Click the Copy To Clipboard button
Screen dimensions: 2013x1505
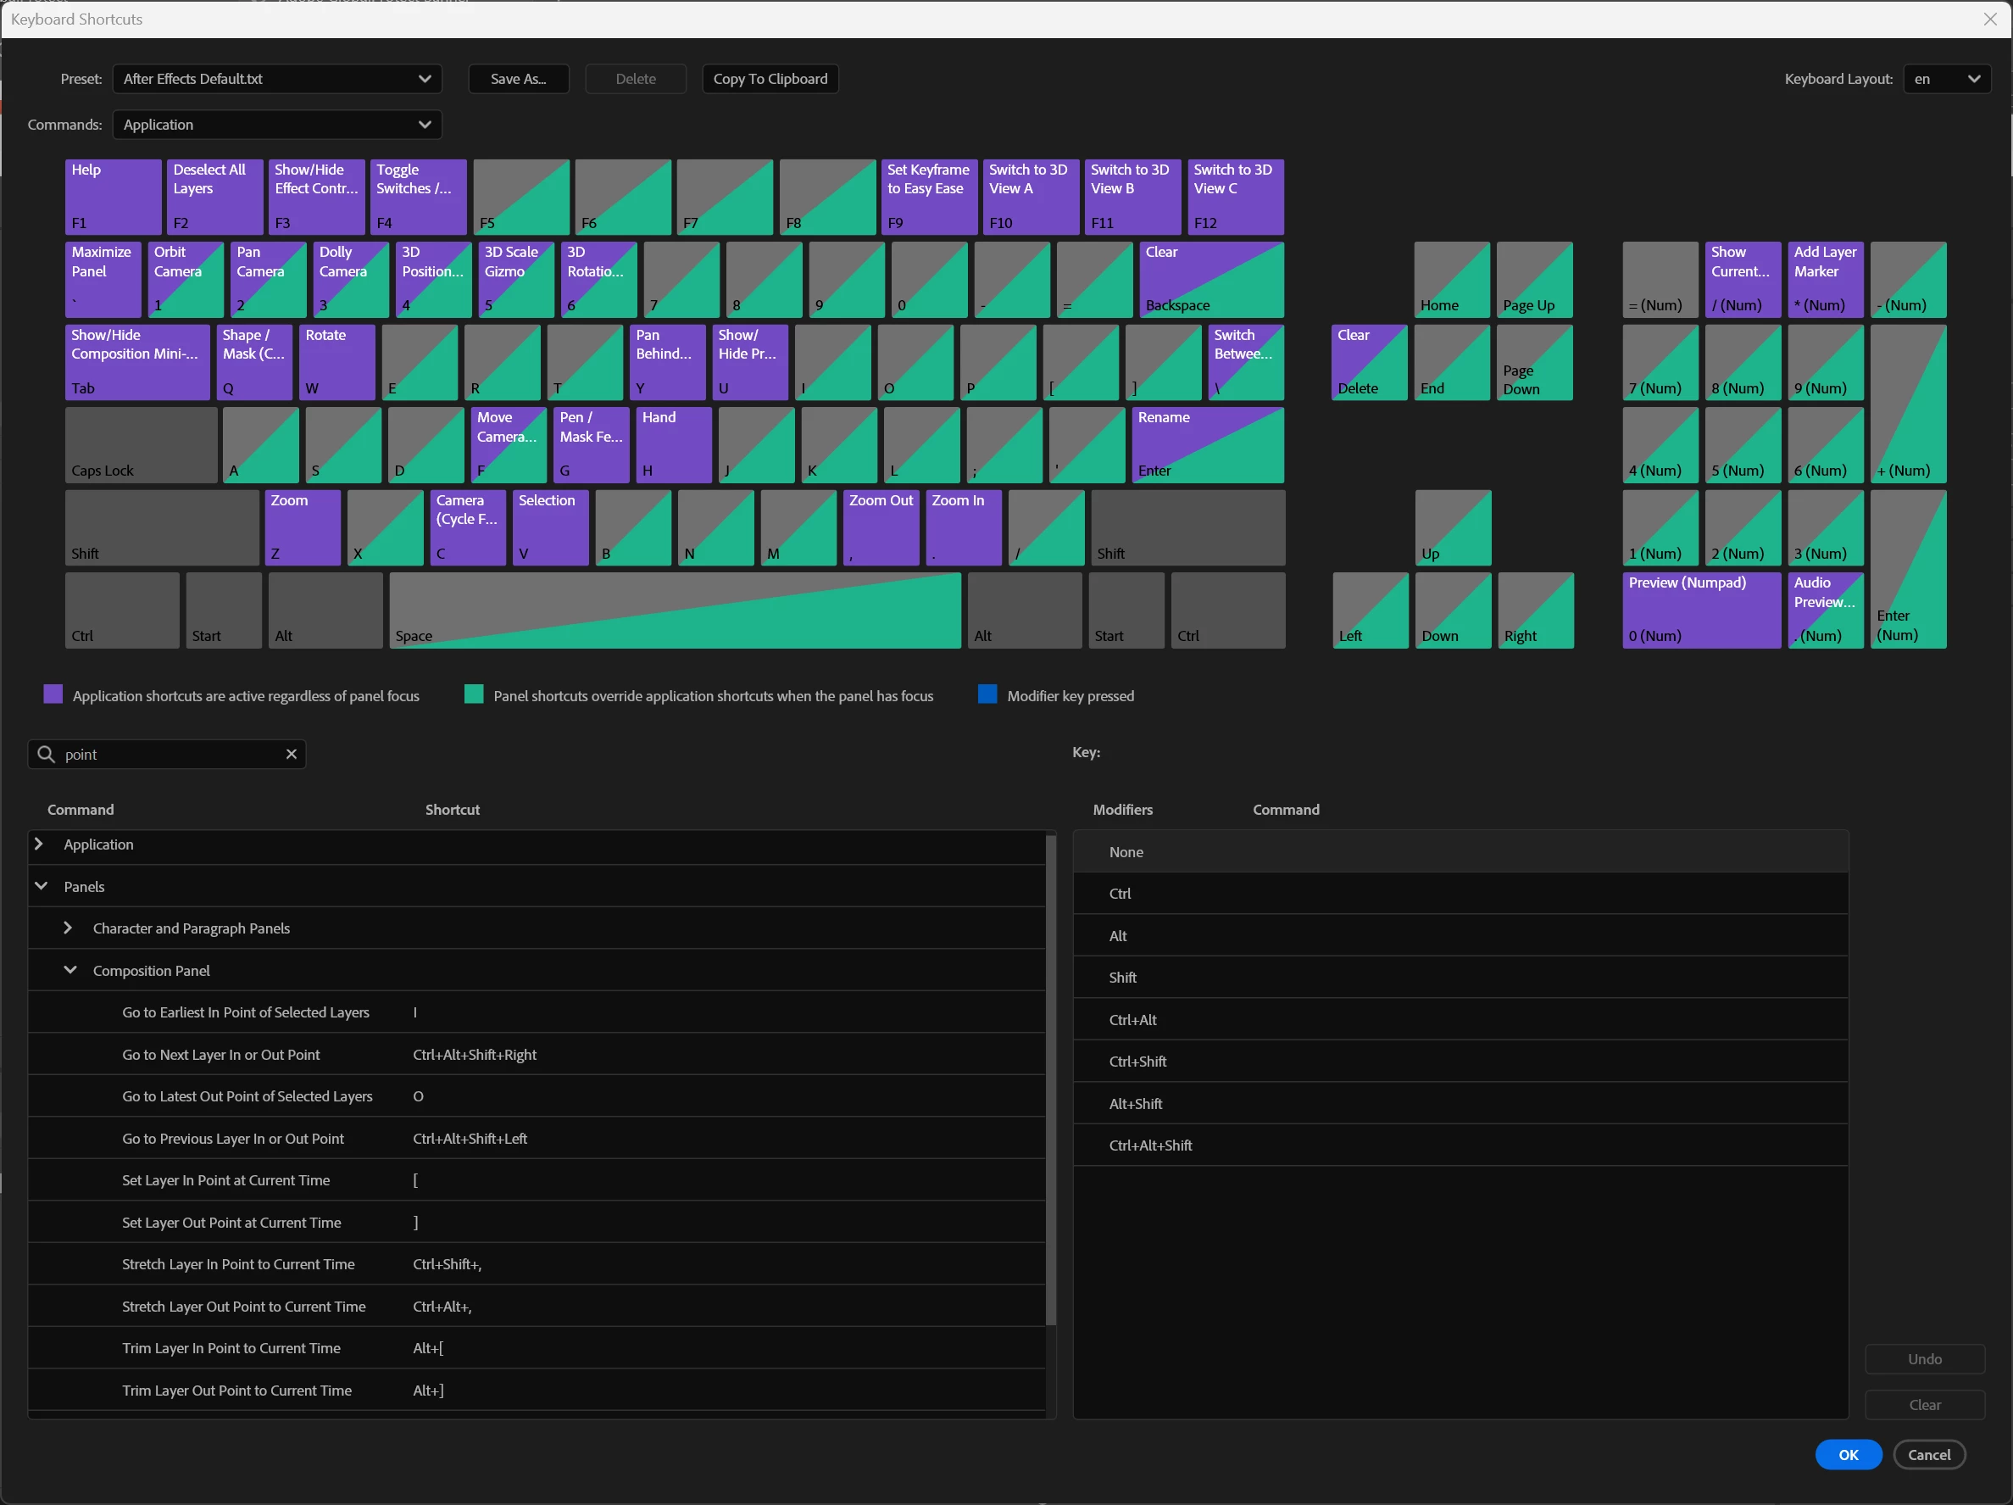point(770,79)
